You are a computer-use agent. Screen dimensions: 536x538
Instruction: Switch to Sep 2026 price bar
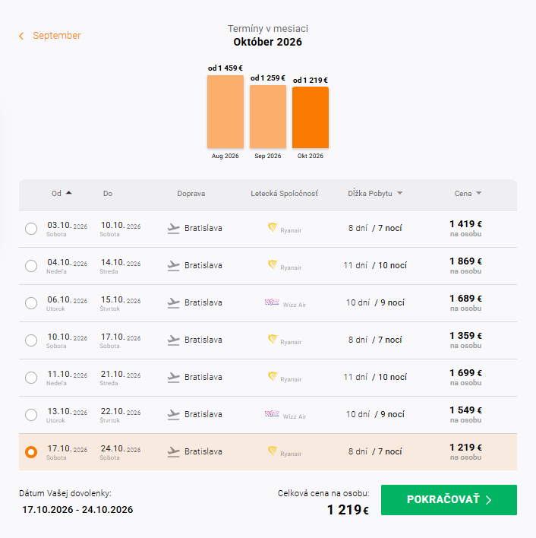pyautogui.click(x=268, y=117)
